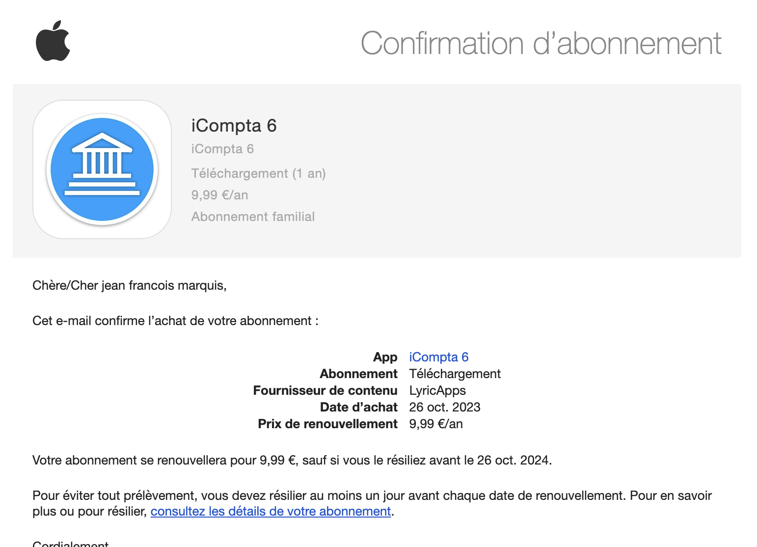Click the 'Confirmation d'abonnement' heading
Image resolution: width=757 pixels, height=547 pixels.
541,43
